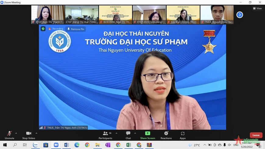
Task: Show next participants with blue arrow
Action: [x=240, y=15]
